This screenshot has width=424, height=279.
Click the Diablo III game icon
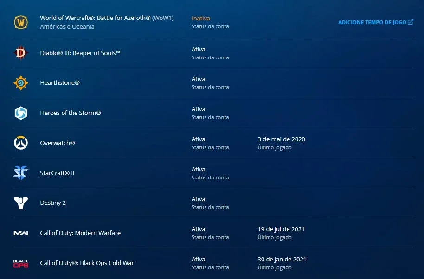21,53
